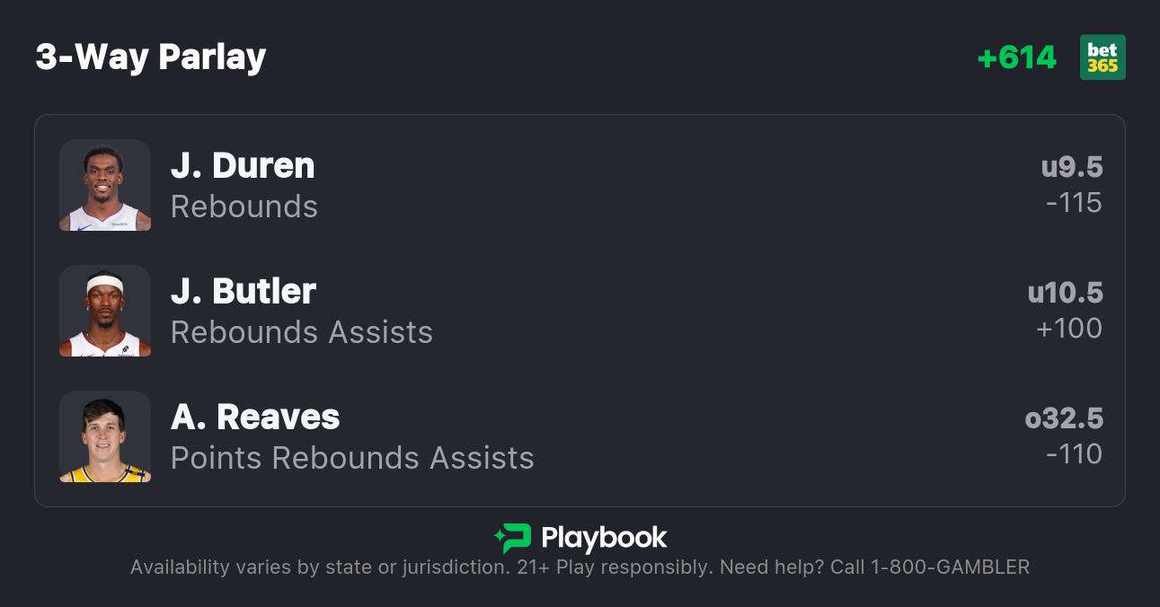Click Reaves's Points Rebounds Assists label
1160x607 pixels.
tap(352, 458)
